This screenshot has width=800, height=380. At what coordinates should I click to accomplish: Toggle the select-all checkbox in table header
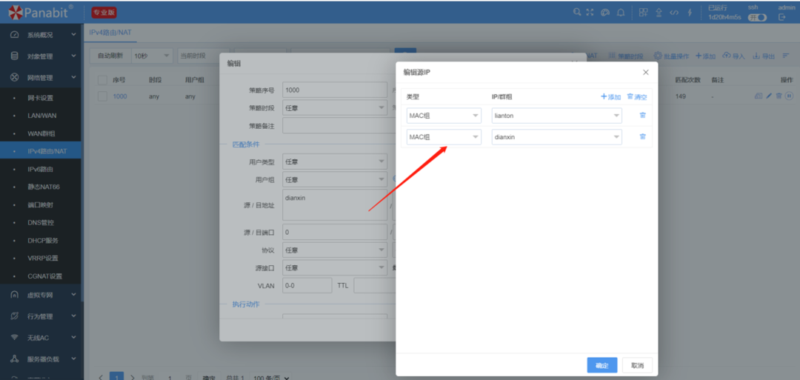pos(102,80)
